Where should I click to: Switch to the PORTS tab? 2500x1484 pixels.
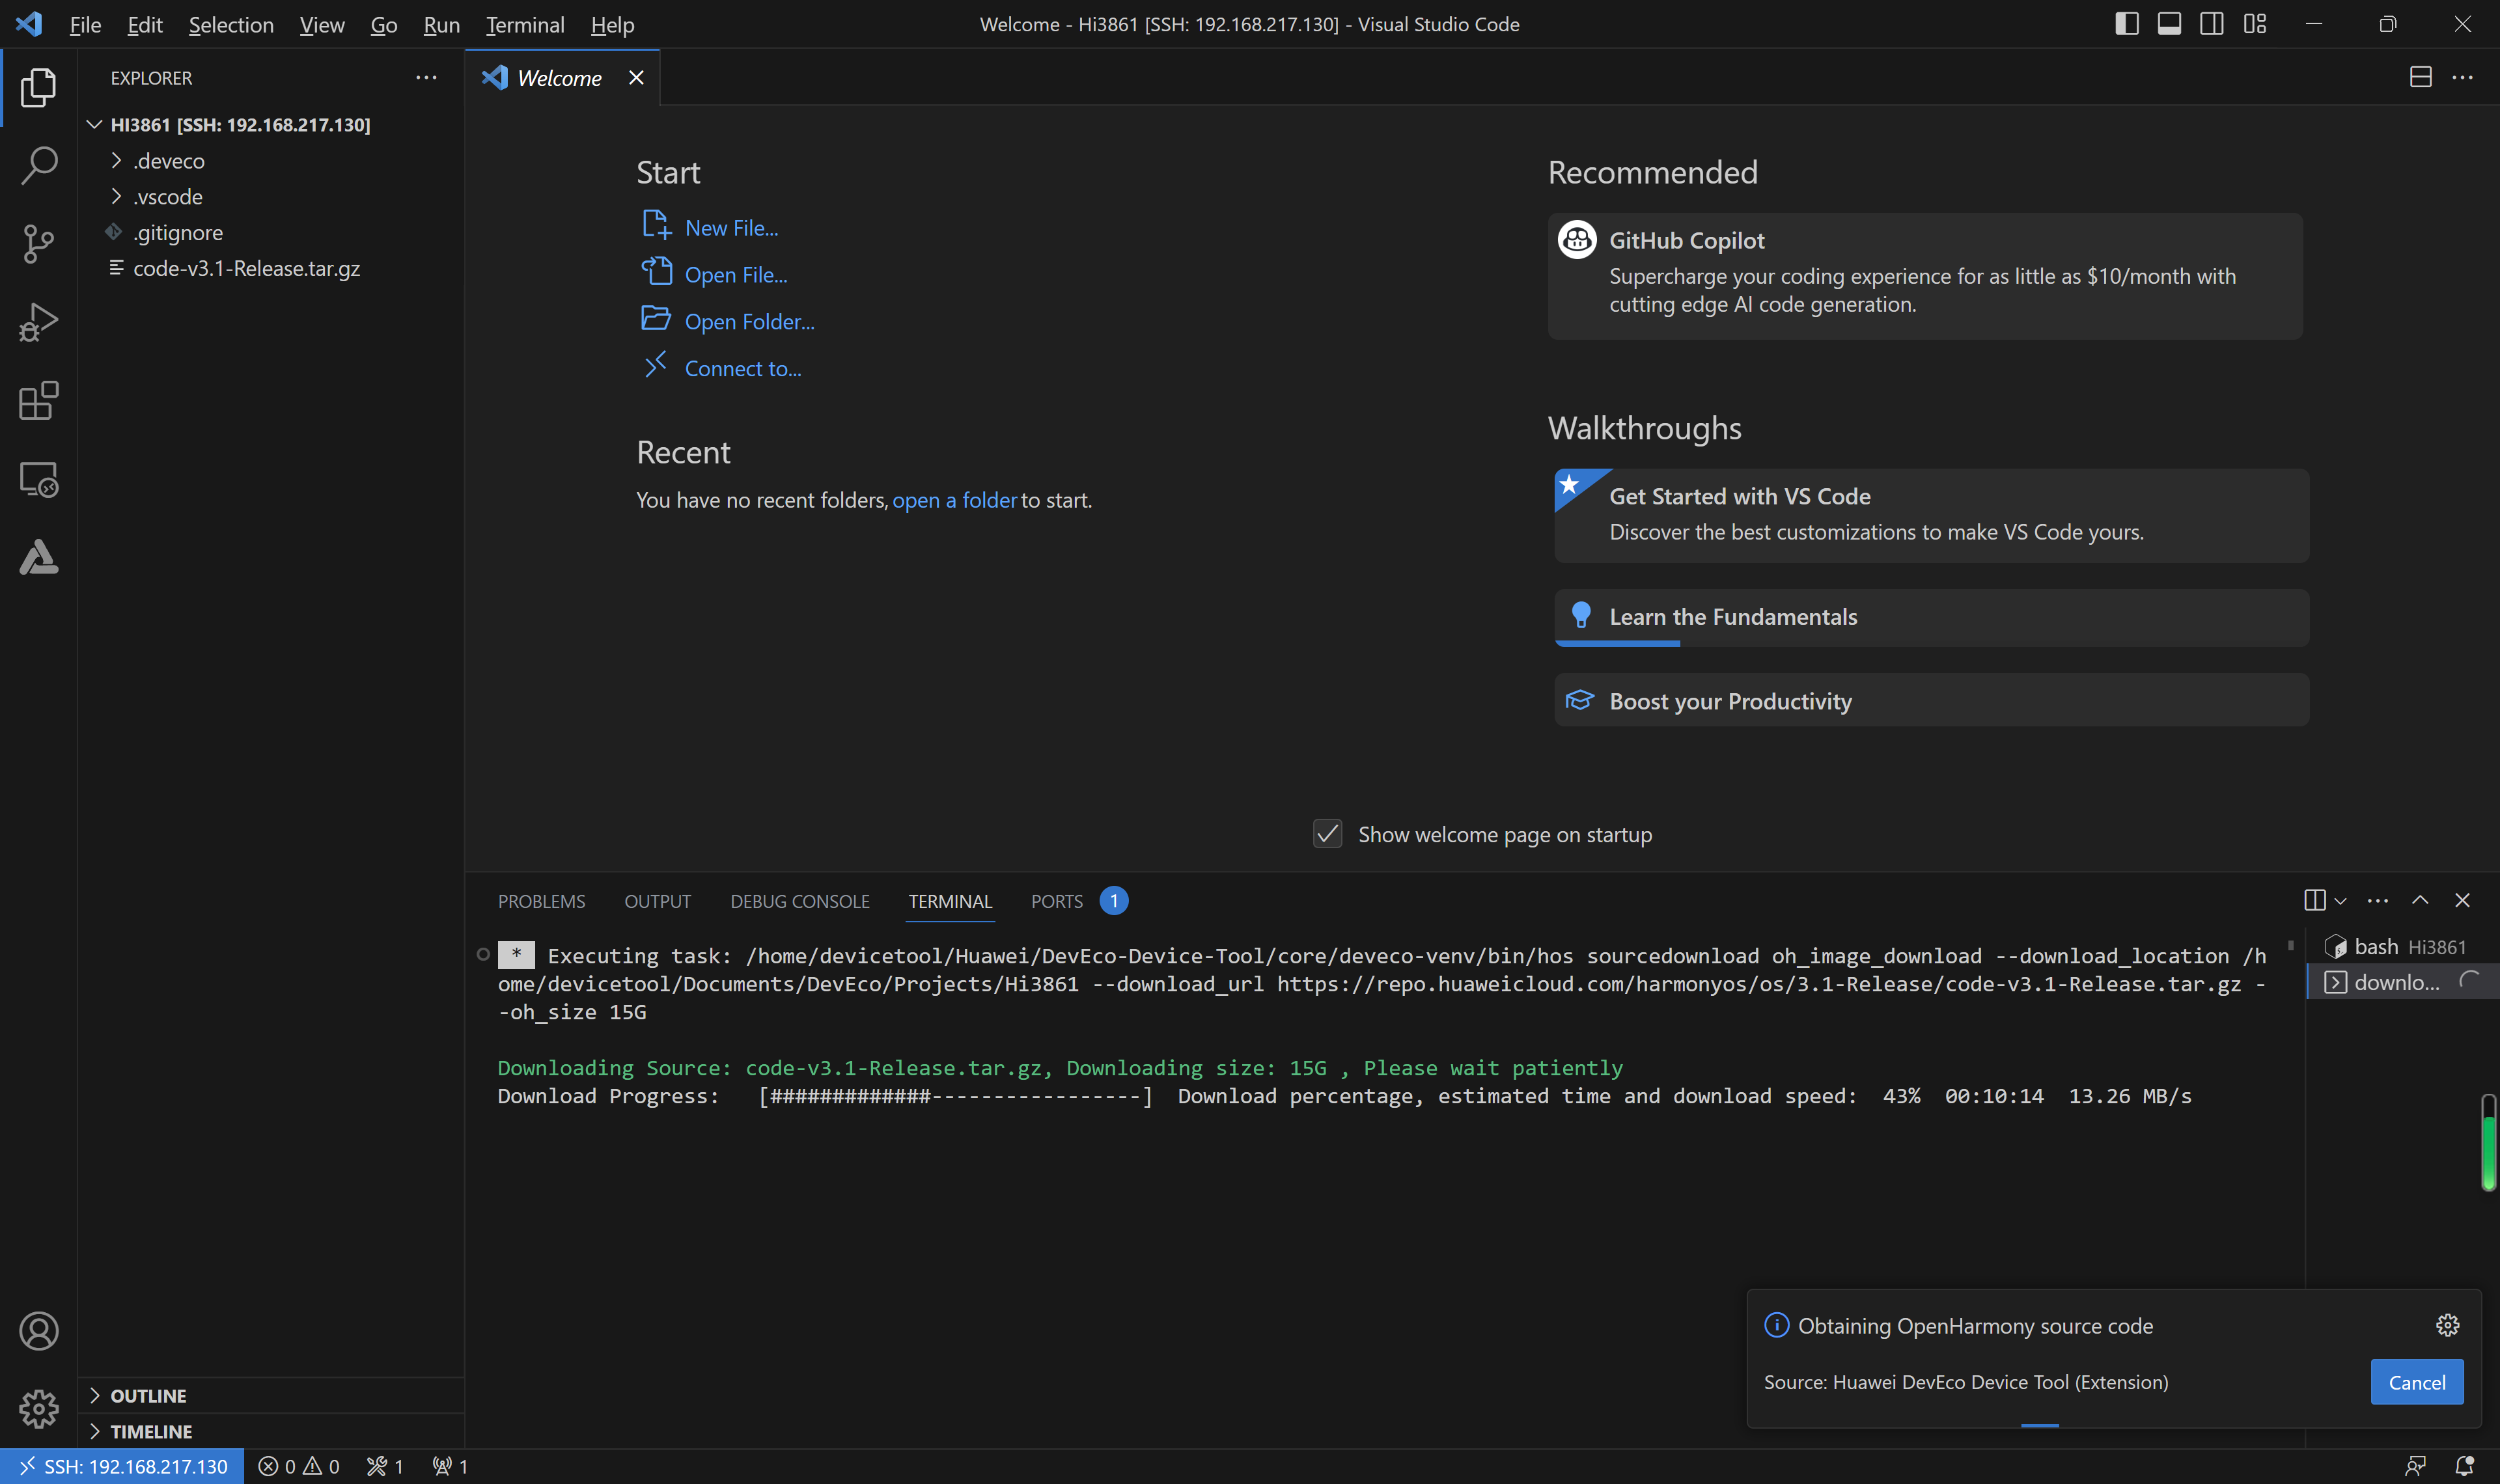tap(1056, 901)
